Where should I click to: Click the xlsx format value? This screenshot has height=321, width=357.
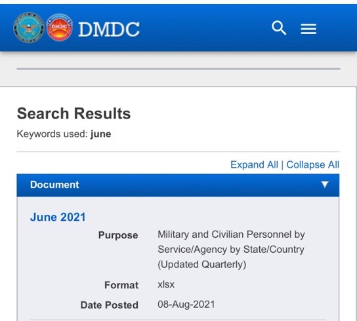coord(166,284)
